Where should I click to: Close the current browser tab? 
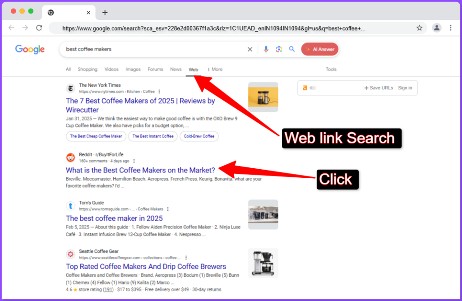coord(88,12)
